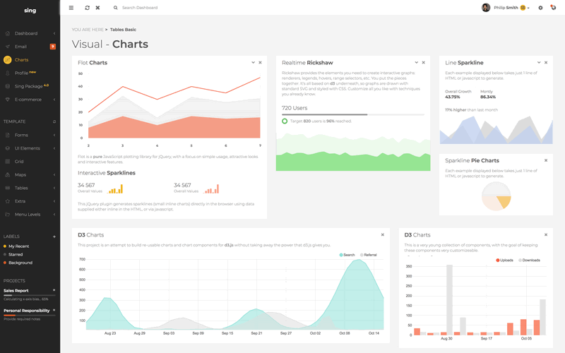The width and height of the screenshot is (565, 353).
Task: Collapse the Flot Charts widget
Action: point(253,63)
